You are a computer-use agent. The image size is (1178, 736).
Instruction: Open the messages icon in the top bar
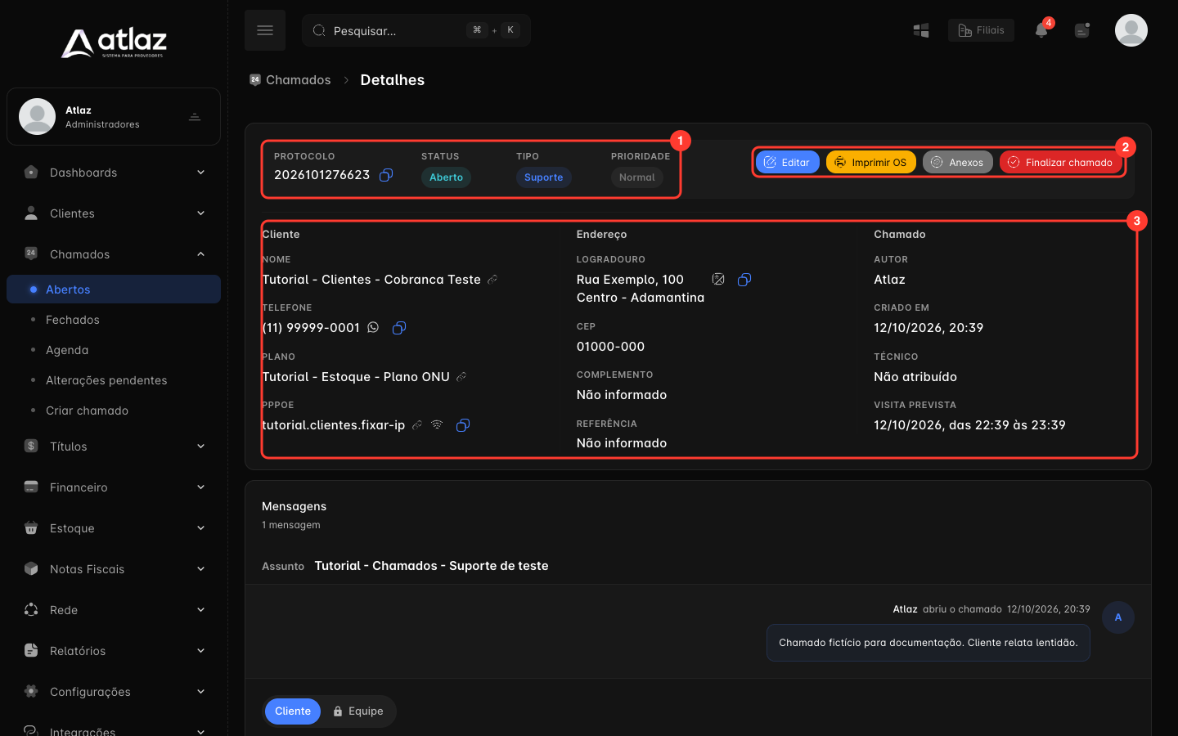pos(1082,30)
